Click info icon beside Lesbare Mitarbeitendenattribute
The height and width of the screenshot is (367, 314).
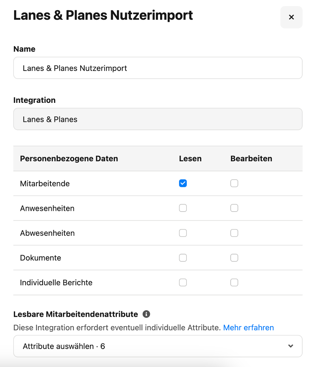[146, 314]
